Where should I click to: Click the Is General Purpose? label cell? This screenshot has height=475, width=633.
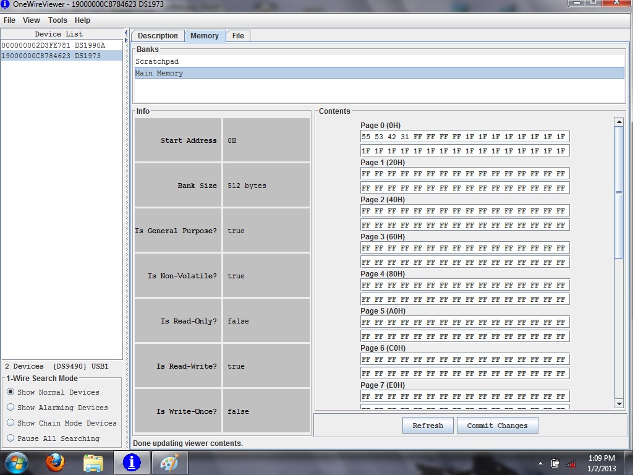point(178,231)
